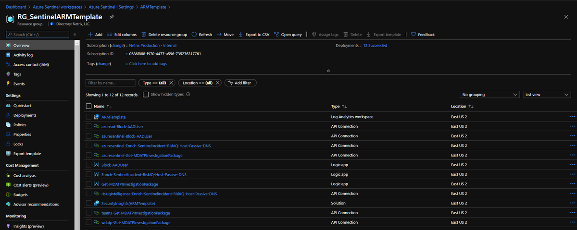
Task: Open the No grouping dropdown
Action: click(489, 95)
